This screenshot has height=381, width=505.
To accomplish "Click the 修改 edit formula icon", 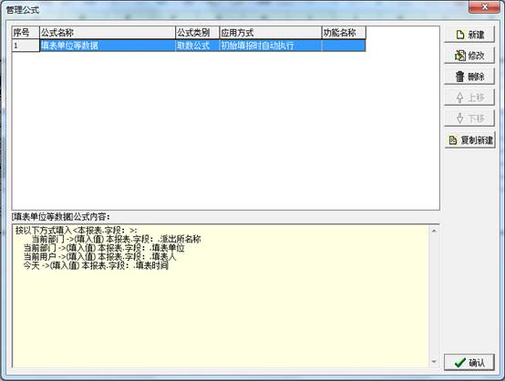I will click(x=460, y=56).
